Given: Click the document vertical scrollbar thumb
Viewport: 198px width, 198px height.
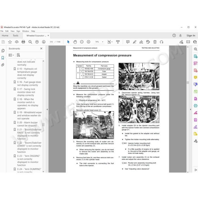Looking at the screenshot, I should pyautogui.click(x=188, y=83).
